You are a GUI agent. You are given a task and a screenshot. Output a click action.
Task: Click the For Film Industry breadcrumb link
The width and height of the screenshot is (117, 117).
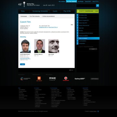[x=35, y=16]
